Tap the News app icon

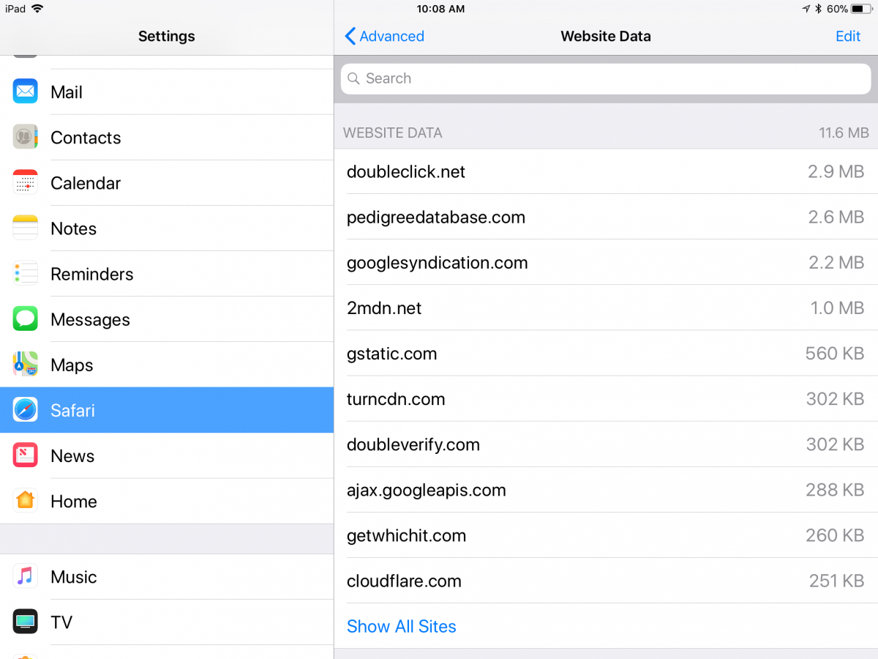26,455
